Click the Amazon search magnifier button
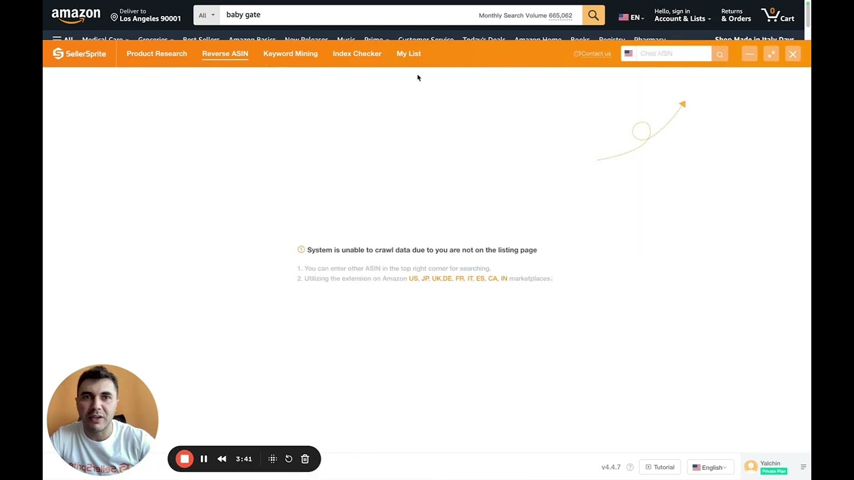Image resolution: width=854 pixels, height=480 pixels. tap(593, 15)
